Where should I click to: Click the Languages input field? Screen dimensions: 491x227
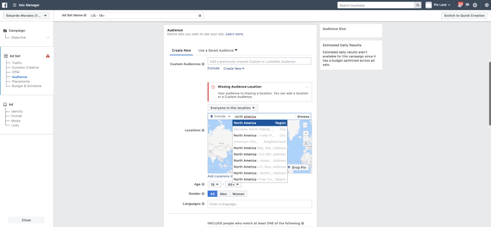click(x=259, y=204)
